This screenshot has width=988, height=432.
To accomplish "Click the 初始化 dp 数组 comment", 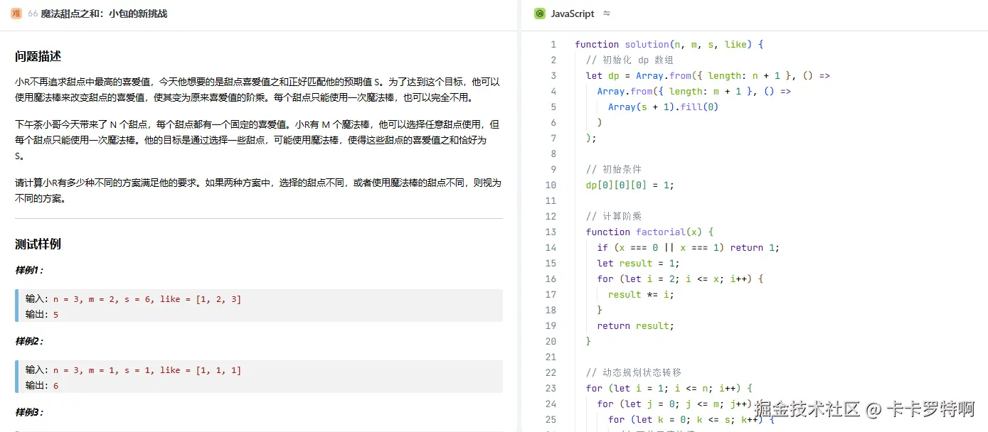I will click(x=639, y=60).
